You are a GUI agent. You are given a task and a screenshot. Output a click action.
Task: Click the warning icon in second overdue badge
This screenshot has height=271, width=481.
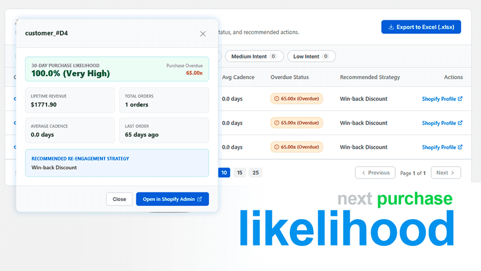[277, 123]
